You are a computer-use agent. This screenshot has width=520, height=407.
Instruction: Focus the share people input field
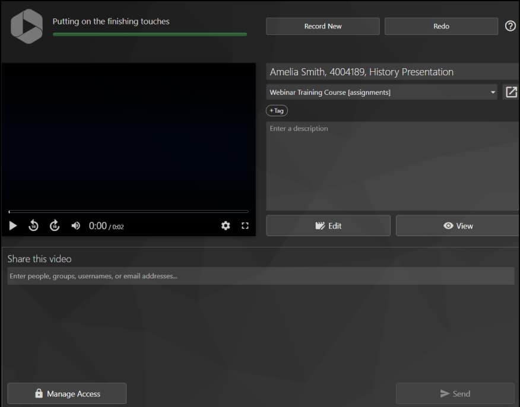[x=260, y=276]
